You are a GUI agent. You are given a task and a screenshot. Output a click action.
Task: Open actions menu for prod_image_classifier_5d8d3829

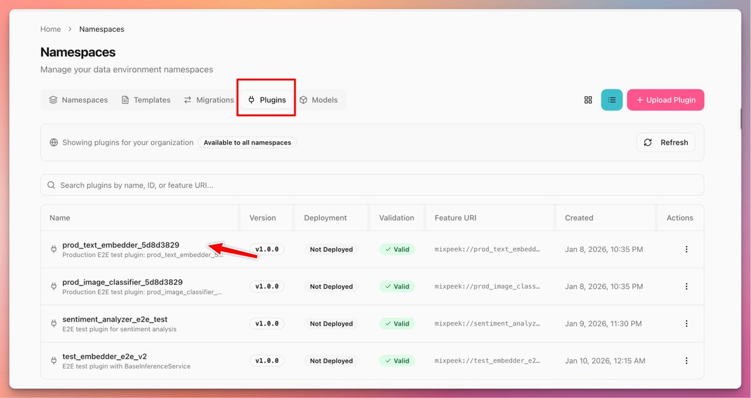tap(687, 286)
